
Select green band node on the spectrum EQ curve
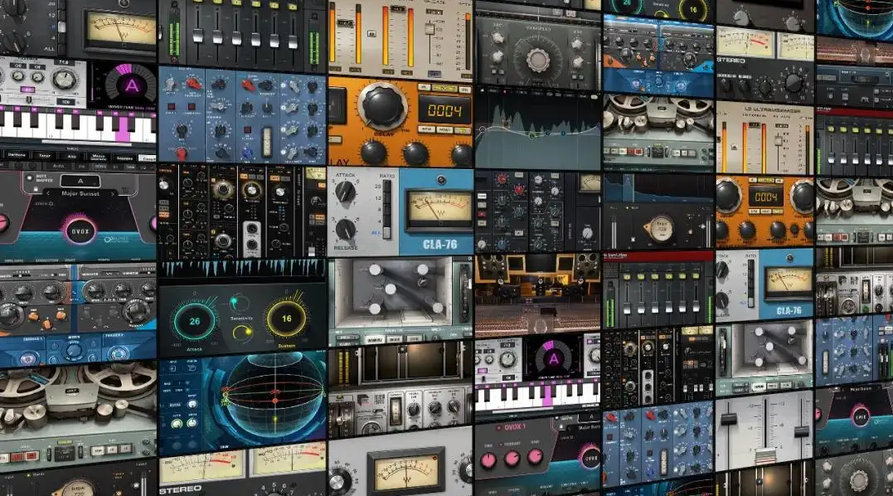click(x=532, y=135)
